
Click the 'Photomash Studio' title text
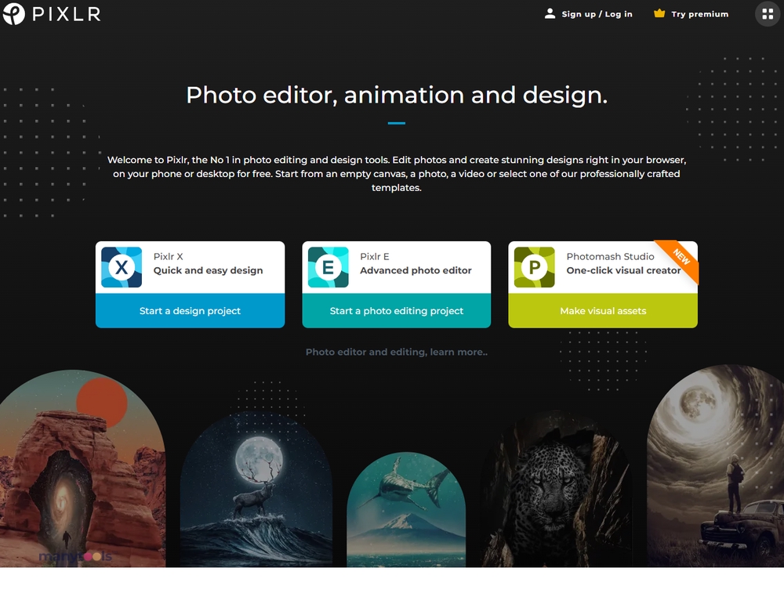point(610,256)
